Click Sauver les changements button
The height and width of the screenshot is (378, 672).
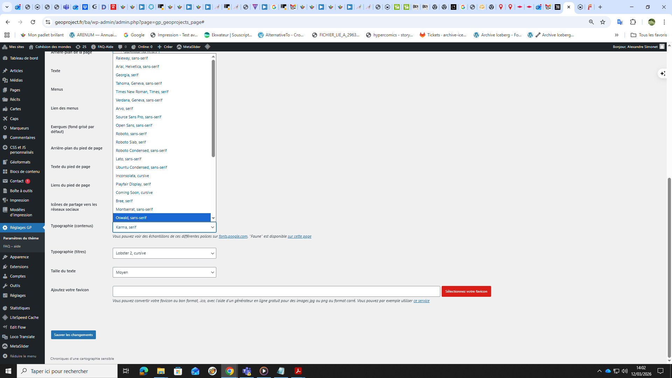coord(73,335)
